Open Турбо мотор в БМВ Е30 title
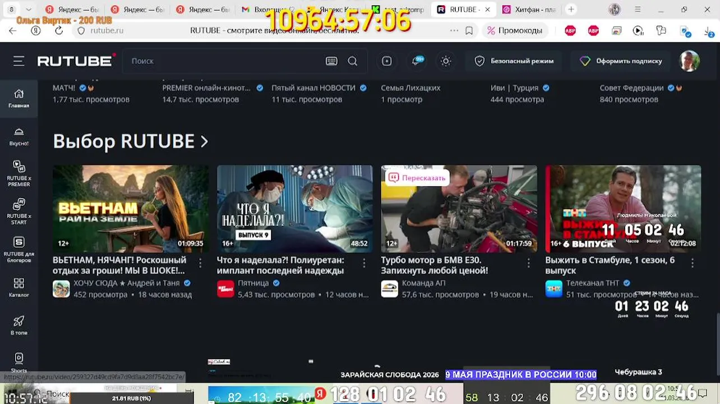 coord(435,265)
